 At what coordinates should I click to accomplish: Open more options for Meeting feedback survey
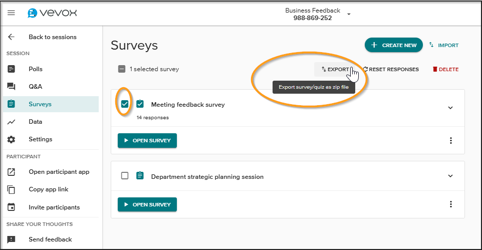pos(450,140)
